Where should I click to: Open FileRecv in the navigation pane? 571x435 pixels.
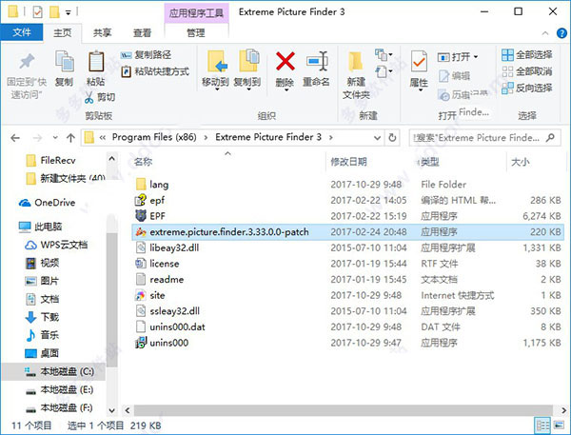coord(51,160)
